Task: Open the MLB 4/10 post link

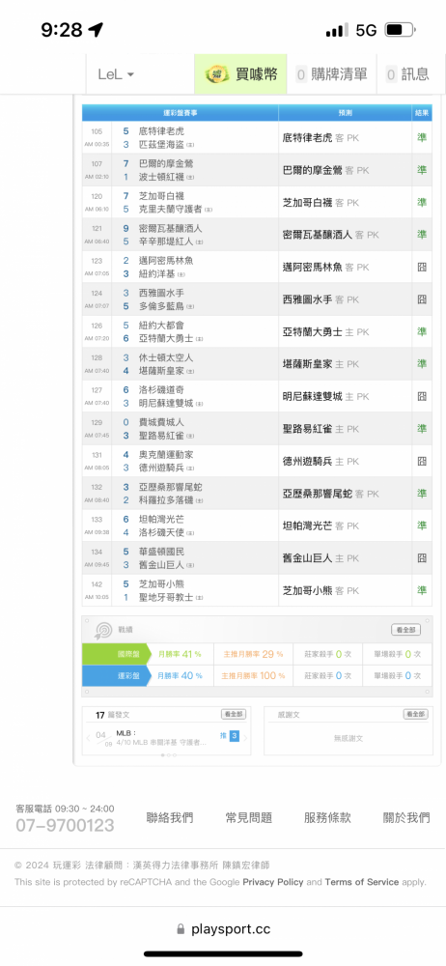Action: pos(161,738)
